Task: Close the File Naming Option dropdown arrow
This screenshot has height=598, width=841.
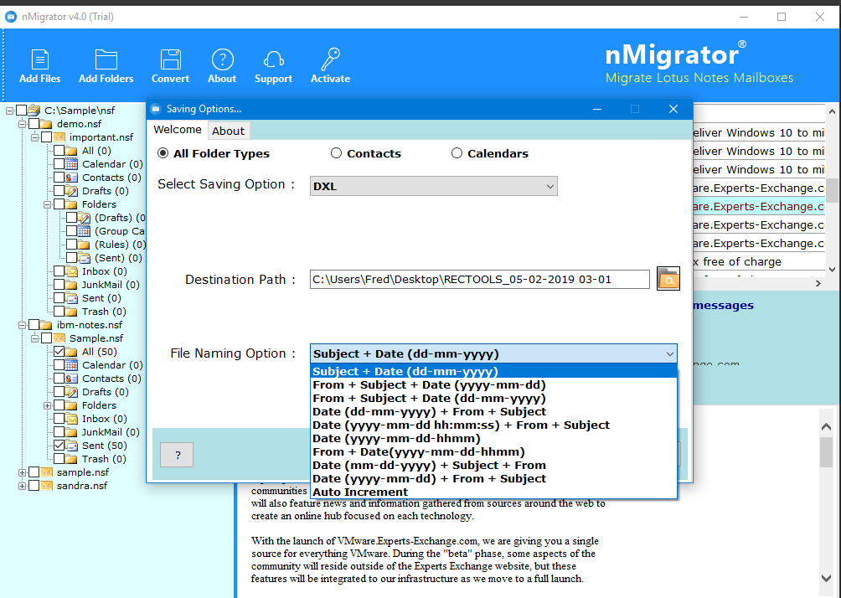Action: [x=670, y=354]
